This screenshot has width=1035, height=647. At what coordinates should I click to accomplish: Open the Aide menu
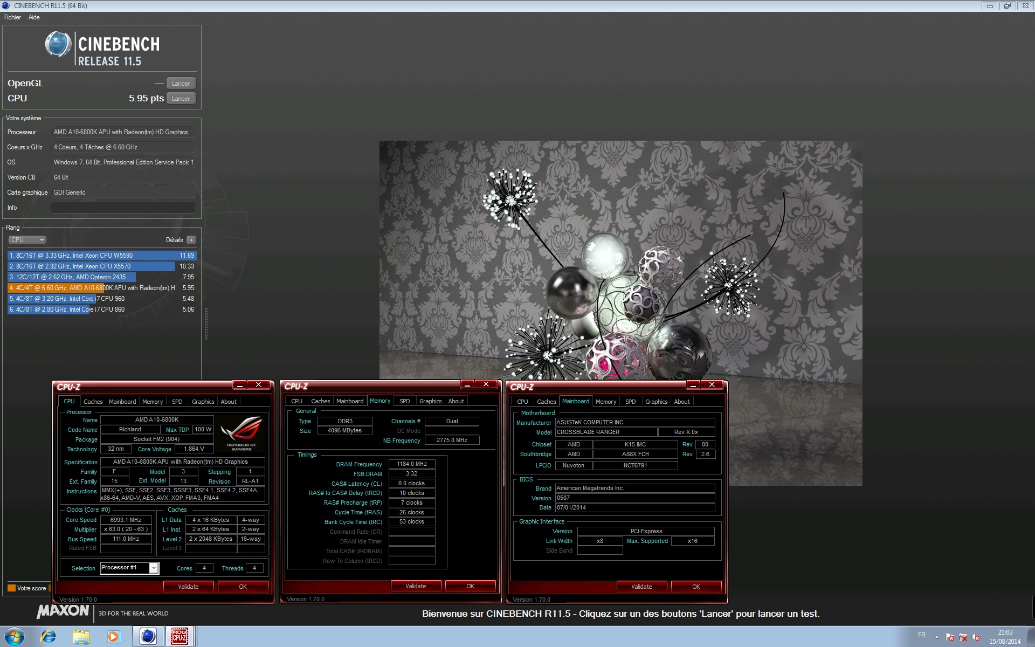(x=34, y=17)
